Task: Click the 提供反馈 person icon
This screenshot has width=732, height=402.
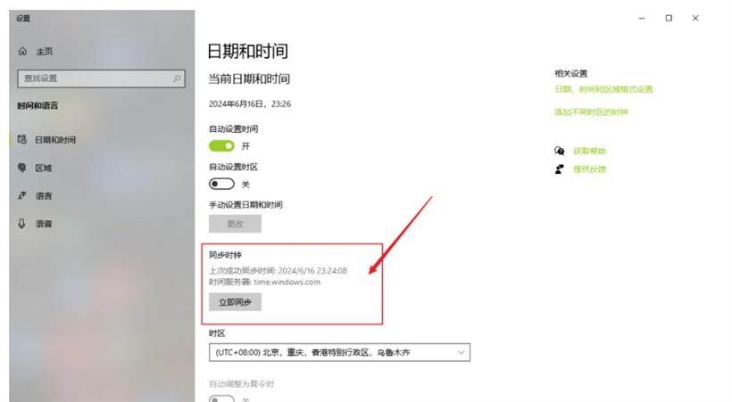Action: (x=560, y=168)
